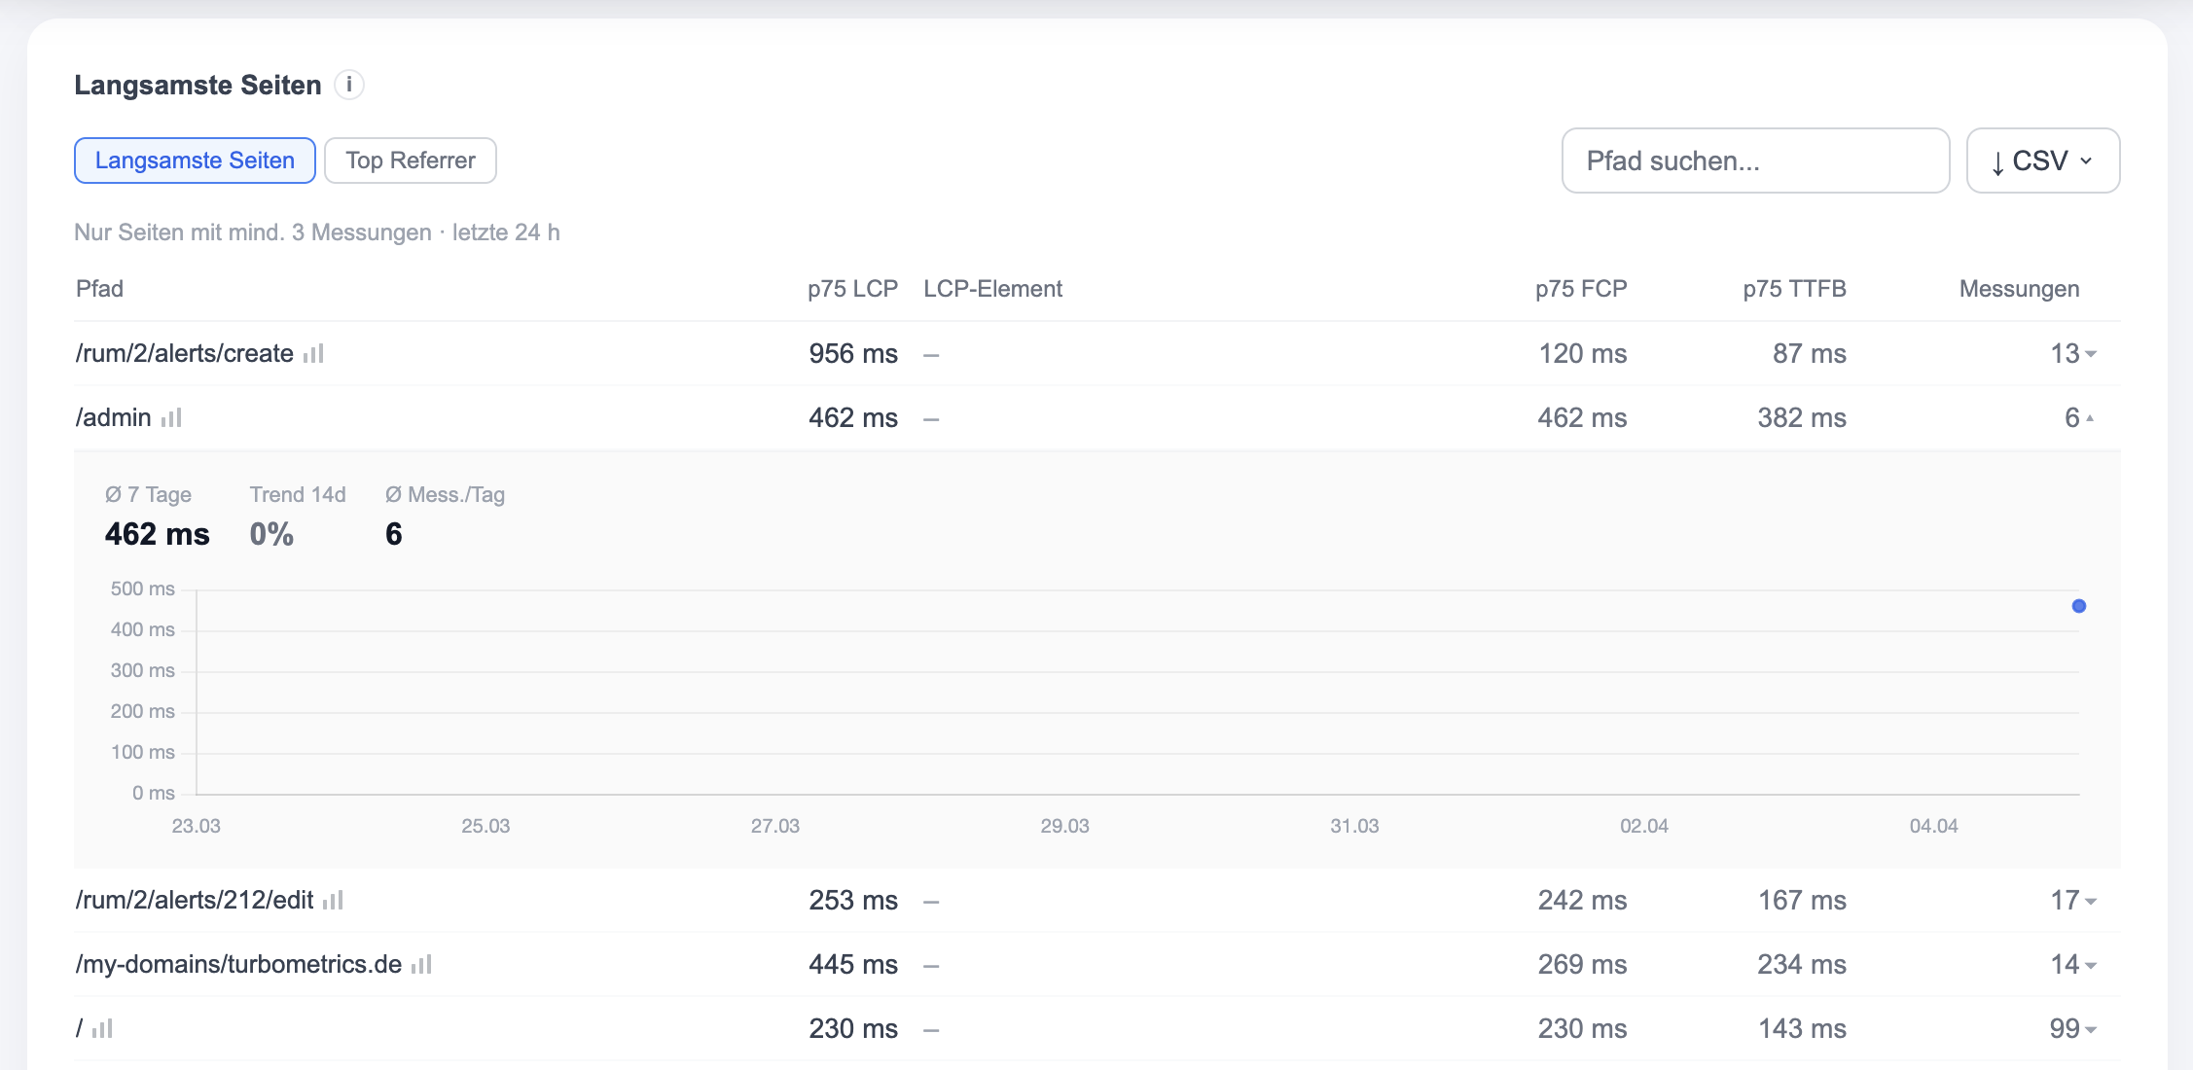Click the Pfad suchen search field
Viewport: 2193px width, 1070px height.
(x=1754, y=160)
